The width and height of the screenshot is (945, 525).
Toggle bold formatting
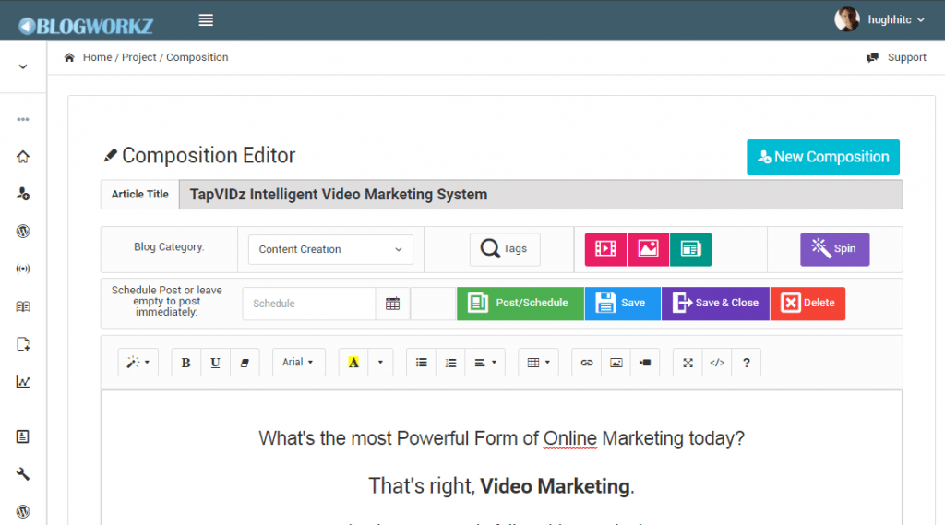point(185,363)
